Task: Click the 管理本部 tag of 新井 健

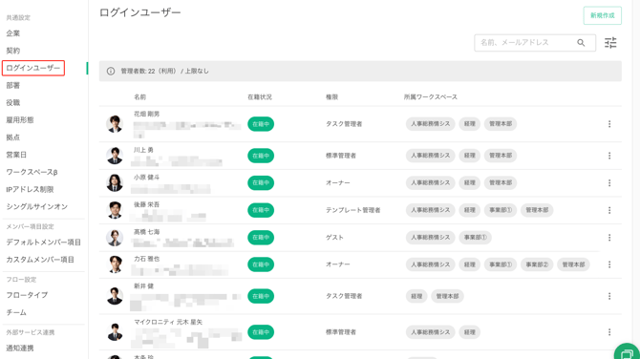Action: 447,296
